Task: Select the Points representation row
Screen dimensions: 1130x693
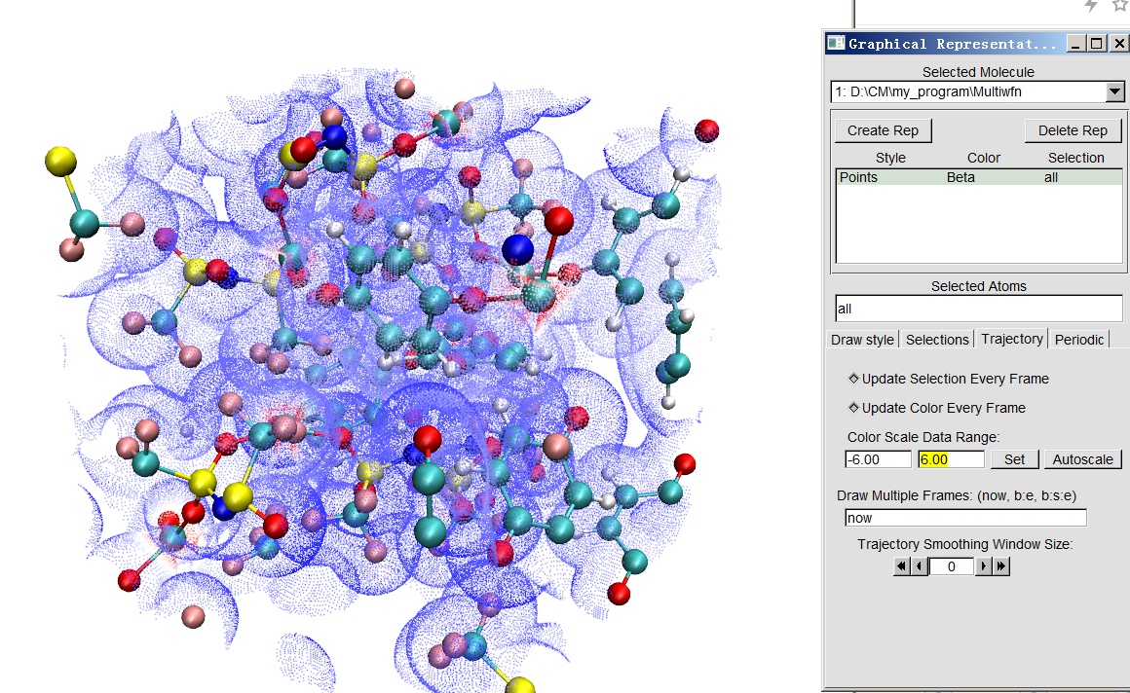Action: point(979,177)
